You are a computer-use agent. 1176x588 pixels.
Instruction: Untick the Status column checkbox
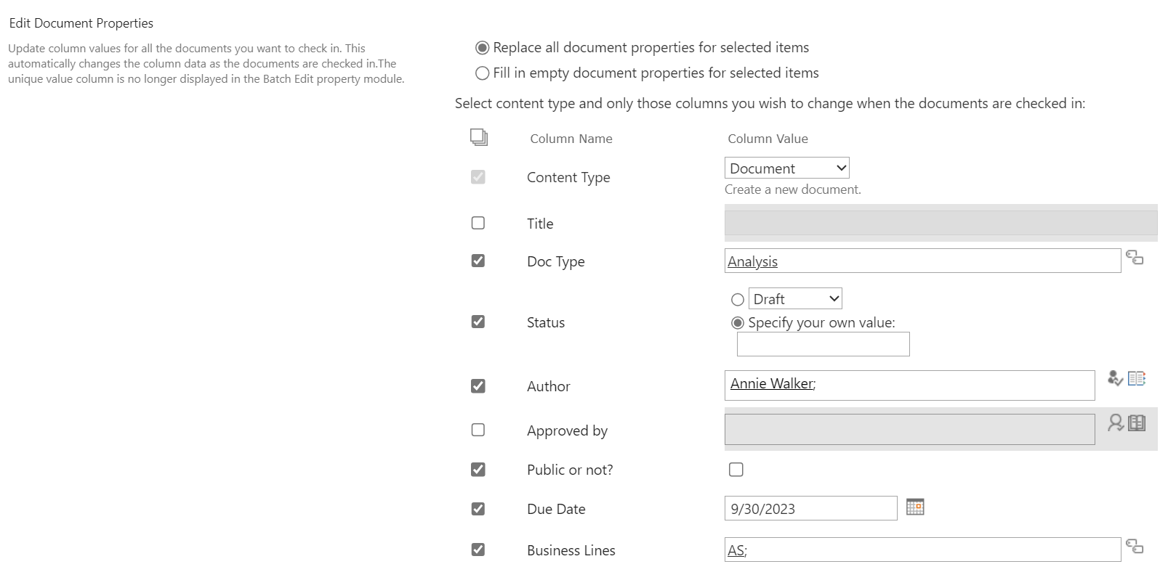point(478,322)
